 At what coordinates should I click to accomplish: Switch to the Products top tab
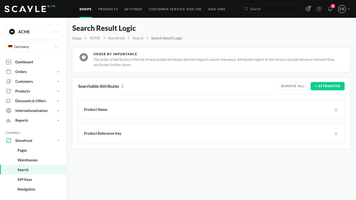point(108,9)
